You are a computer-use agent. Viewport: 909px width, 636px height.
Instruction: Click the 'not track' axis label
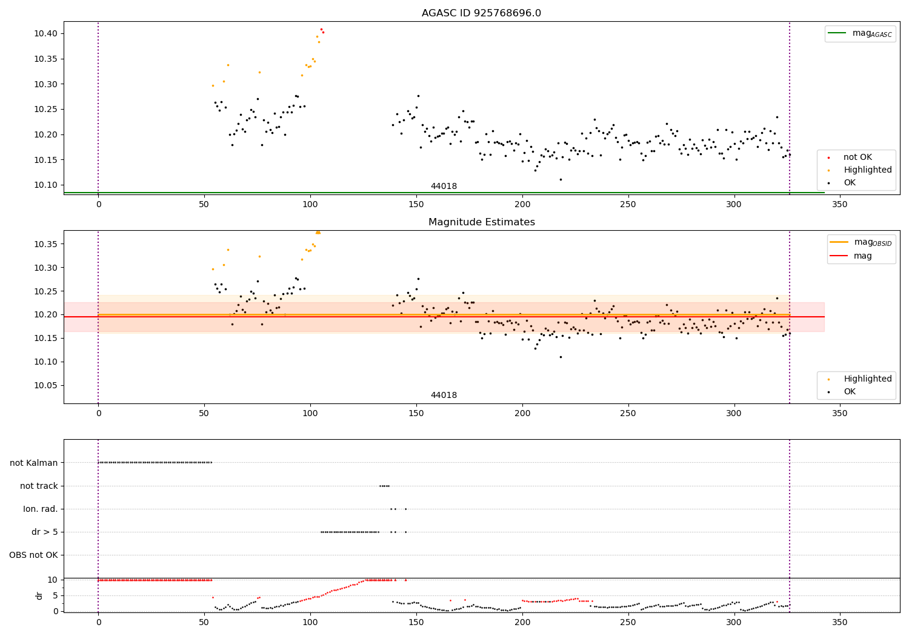click(x=39, y=486)
